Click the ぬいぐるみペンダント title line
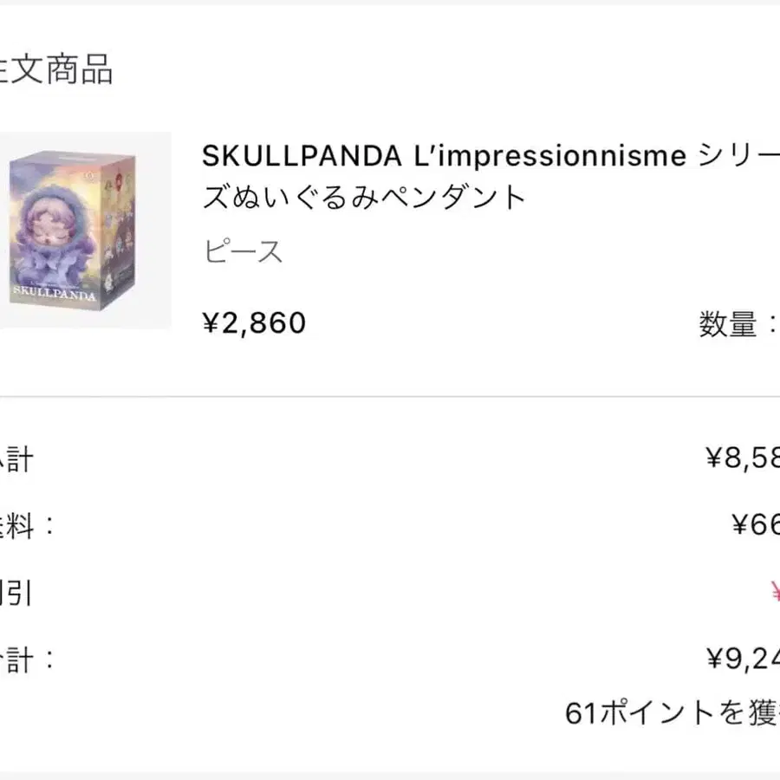780x780 pixels. coord(364,198)
